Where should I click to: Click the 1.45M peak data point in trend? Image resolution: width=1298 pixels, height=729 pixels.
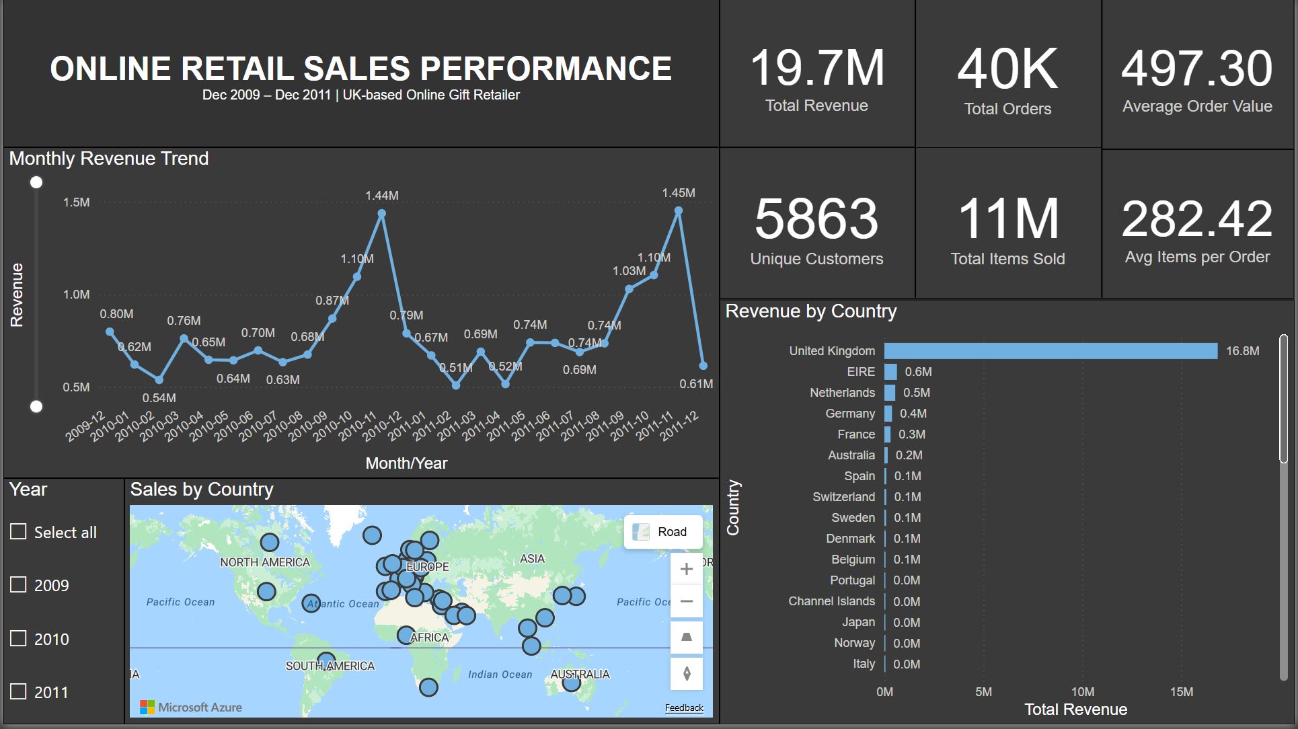pyautogui.click(x=678, y=211)
